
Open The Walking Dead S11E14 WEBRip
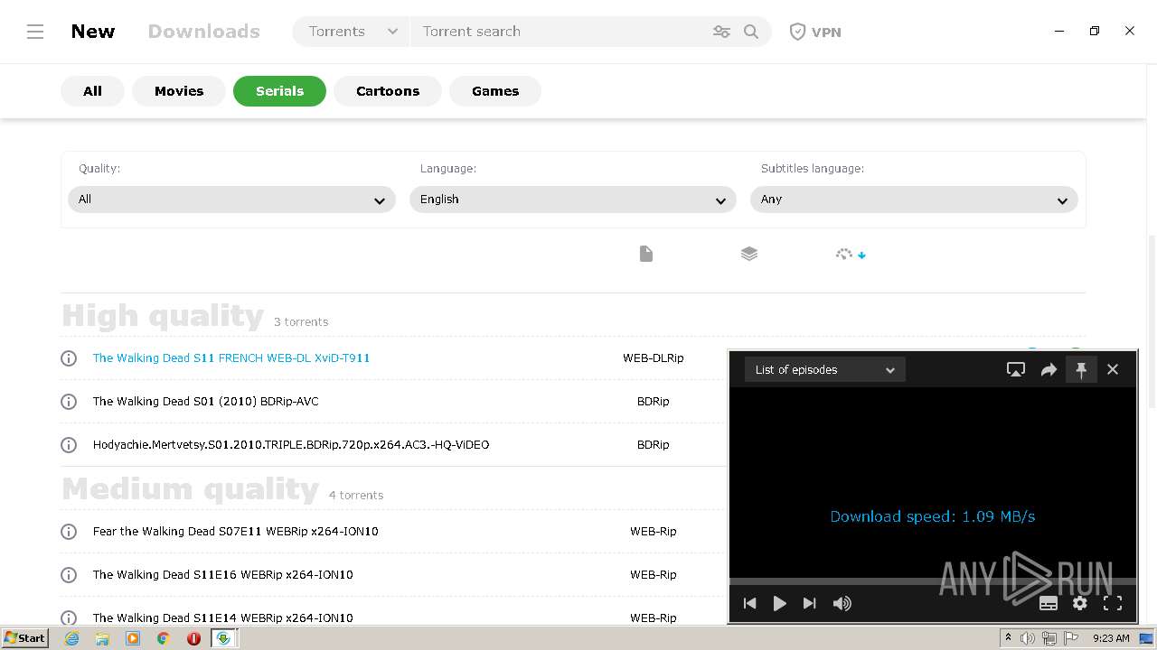pyautogui.click(x=222, y=618)
